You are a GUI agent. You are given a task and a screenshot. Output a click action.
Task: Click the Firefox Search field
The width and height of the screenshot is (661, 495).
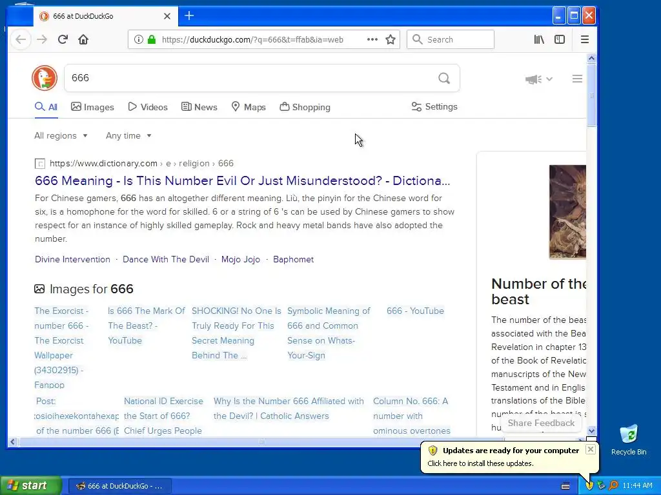click(450, 39)
